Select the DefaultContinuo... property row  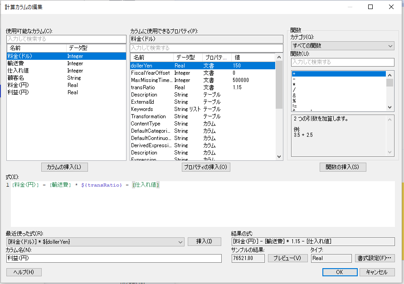(203, 138)
